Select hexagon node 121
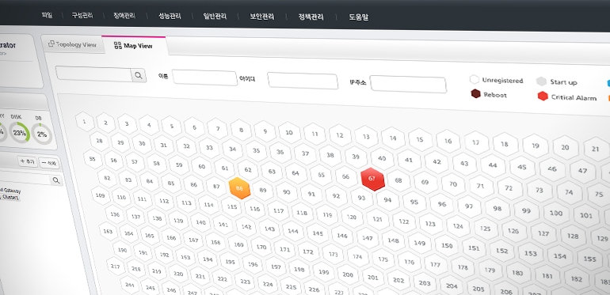The width and height of the screenshot is (610, 295). pos(377,219)
